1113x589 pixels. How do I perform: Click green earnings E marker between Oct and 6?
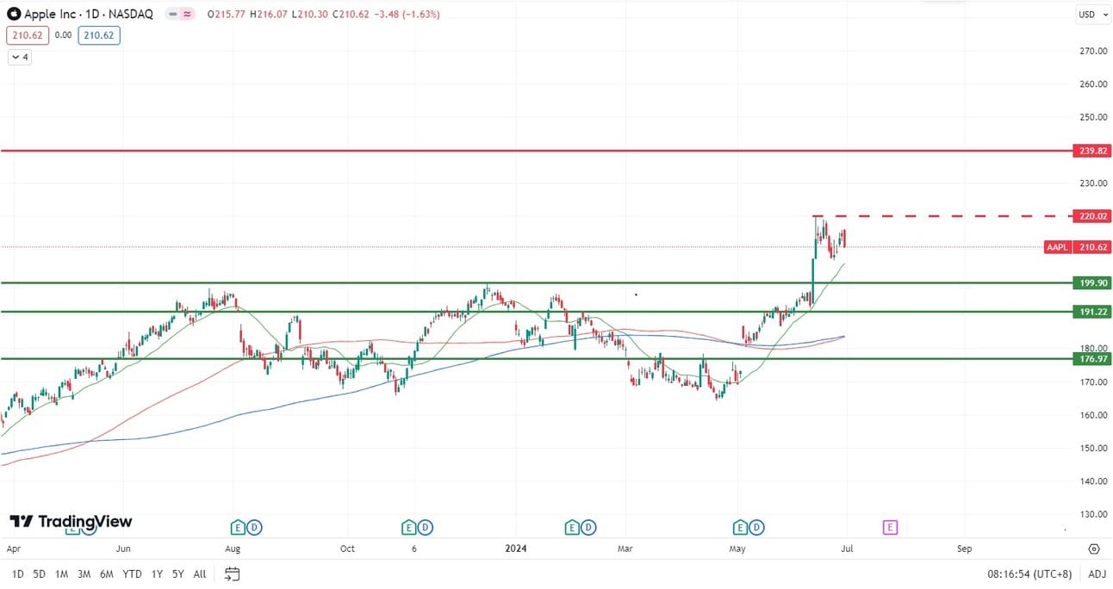409,527
